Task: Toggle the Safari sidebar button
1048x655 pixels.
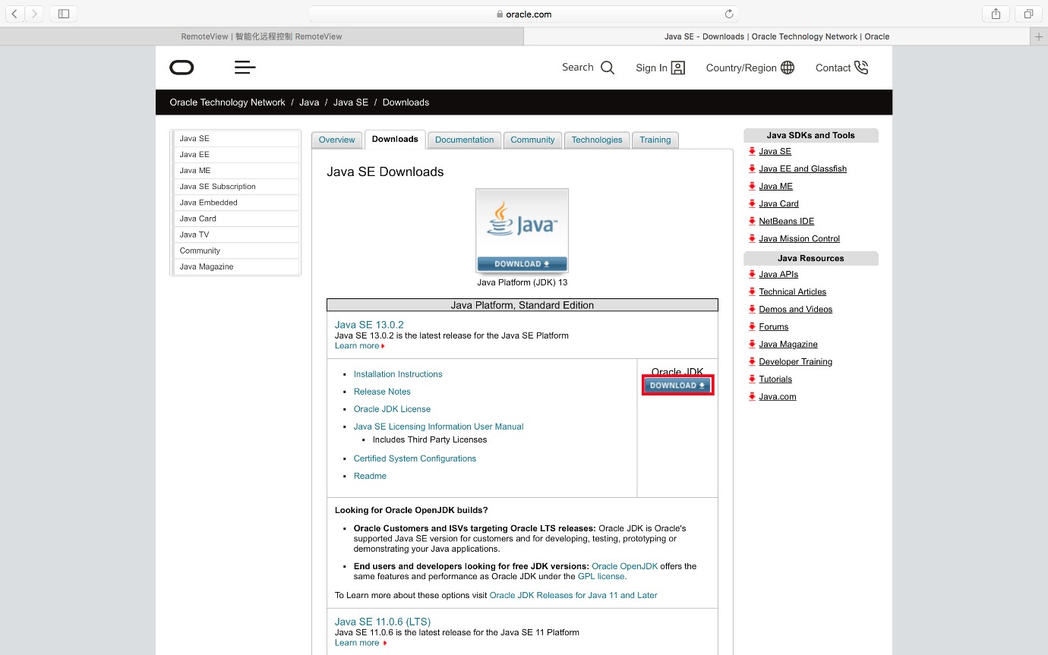Action: click(x=64, y=14)
